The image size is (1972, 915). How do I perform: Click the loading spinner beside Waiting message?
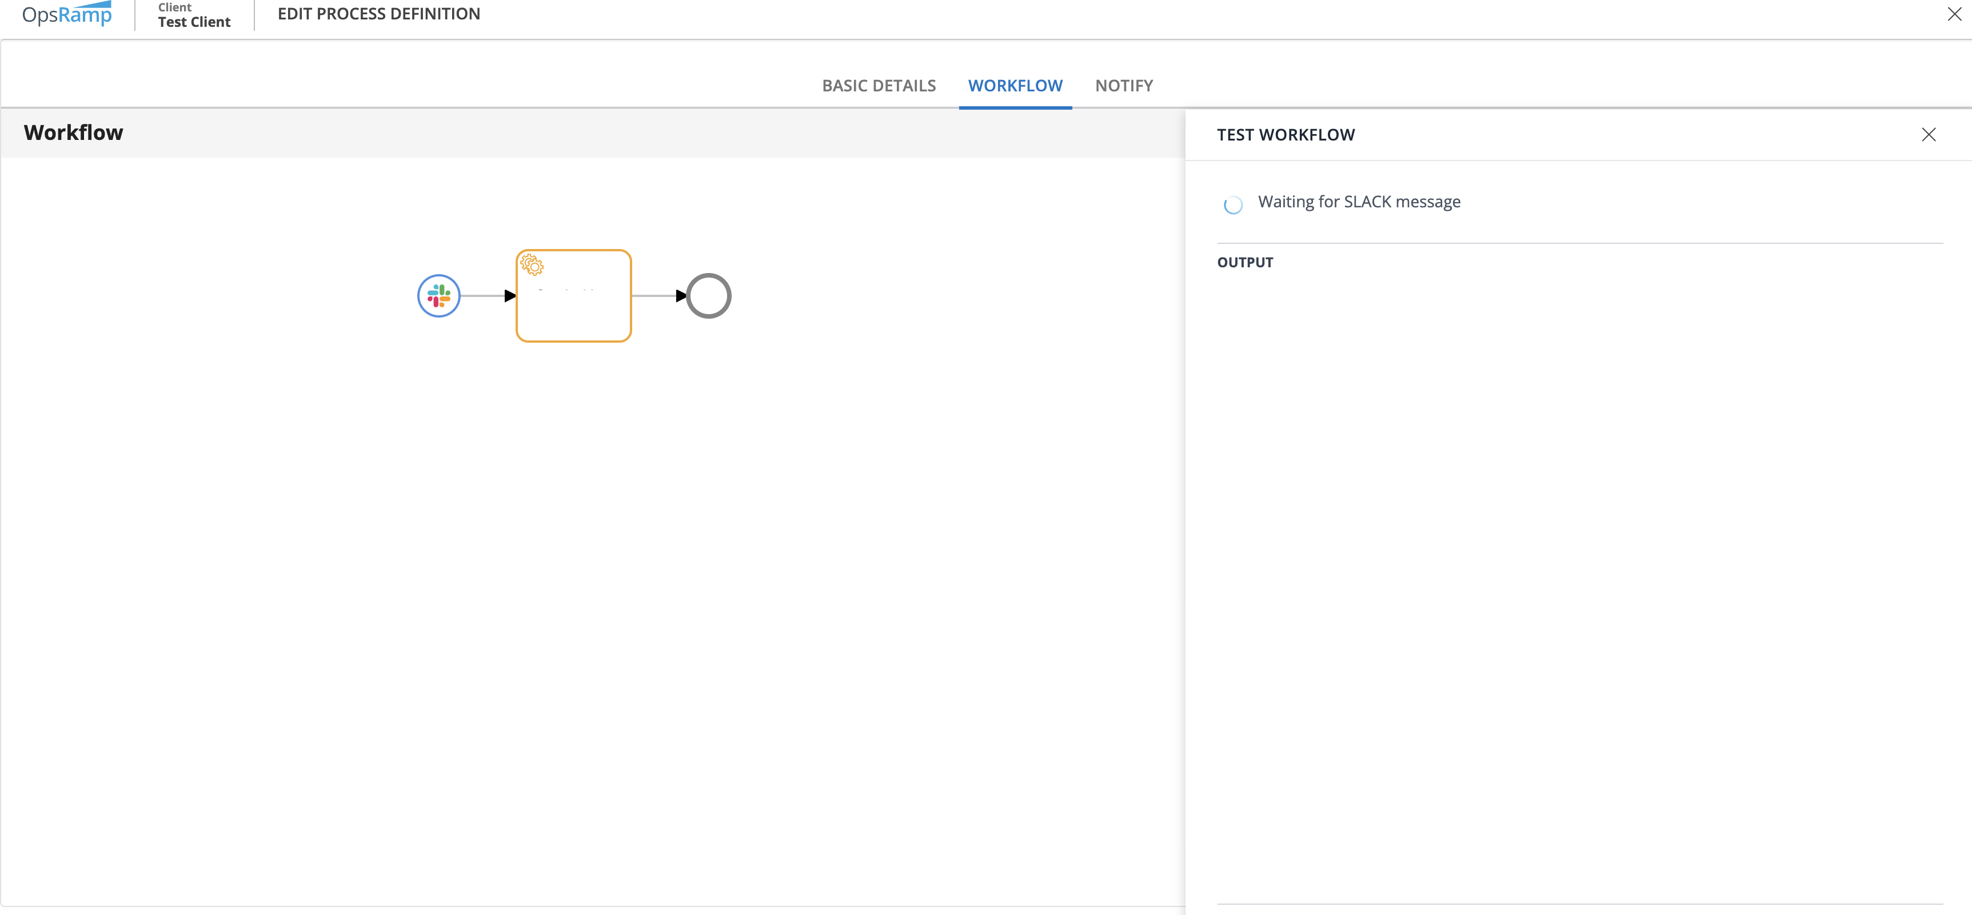(1232, 204)
